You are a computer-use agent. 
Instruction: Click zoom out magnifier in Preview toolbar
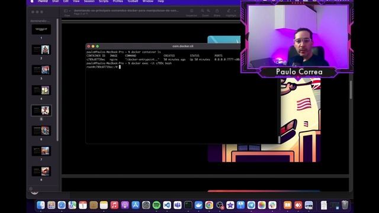pos(203,11)
